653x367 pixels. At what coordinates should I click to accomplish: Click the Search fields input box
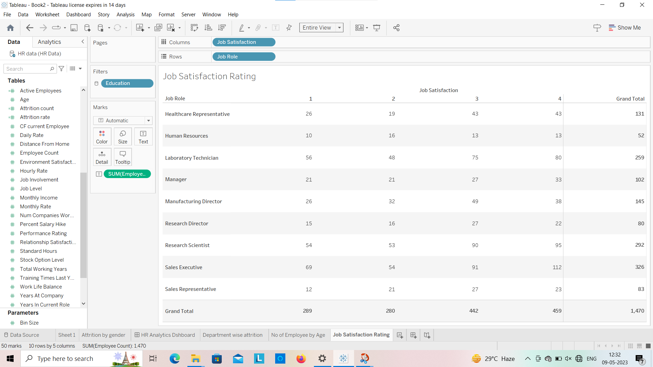(x=30, y=69)
